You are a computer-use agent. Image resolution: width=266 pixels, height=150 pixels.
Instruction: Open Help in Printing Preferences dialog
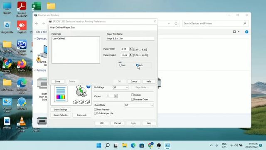click(x=149, y=123)
